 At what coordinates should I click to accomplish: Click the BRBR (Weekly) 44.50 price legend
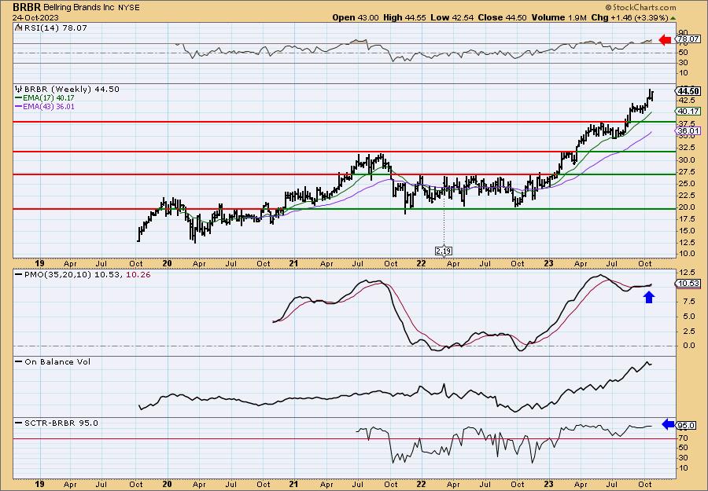72,90
